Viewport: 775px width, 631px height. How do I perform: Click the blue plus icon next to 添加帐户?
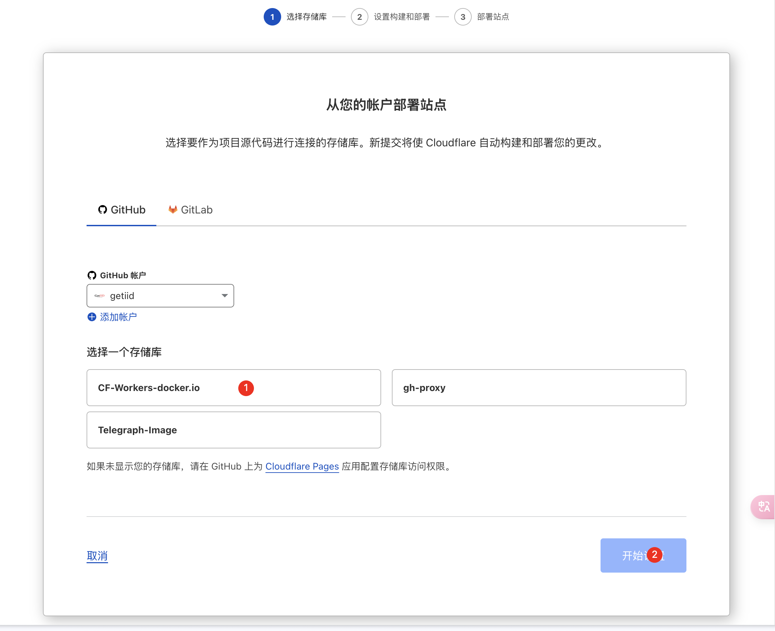[91, 317]
